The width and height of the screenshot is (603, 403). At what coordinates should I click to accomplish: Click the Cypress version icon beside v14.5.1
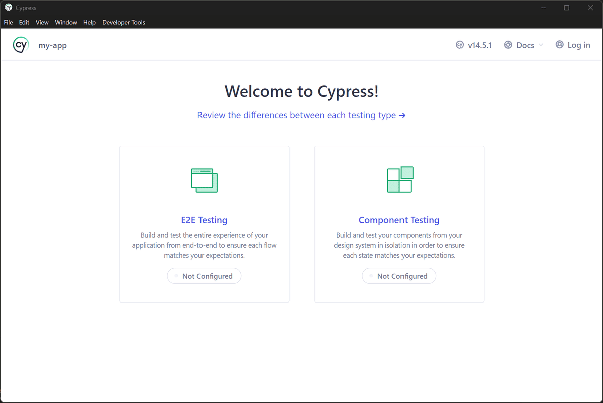[460, 45]
